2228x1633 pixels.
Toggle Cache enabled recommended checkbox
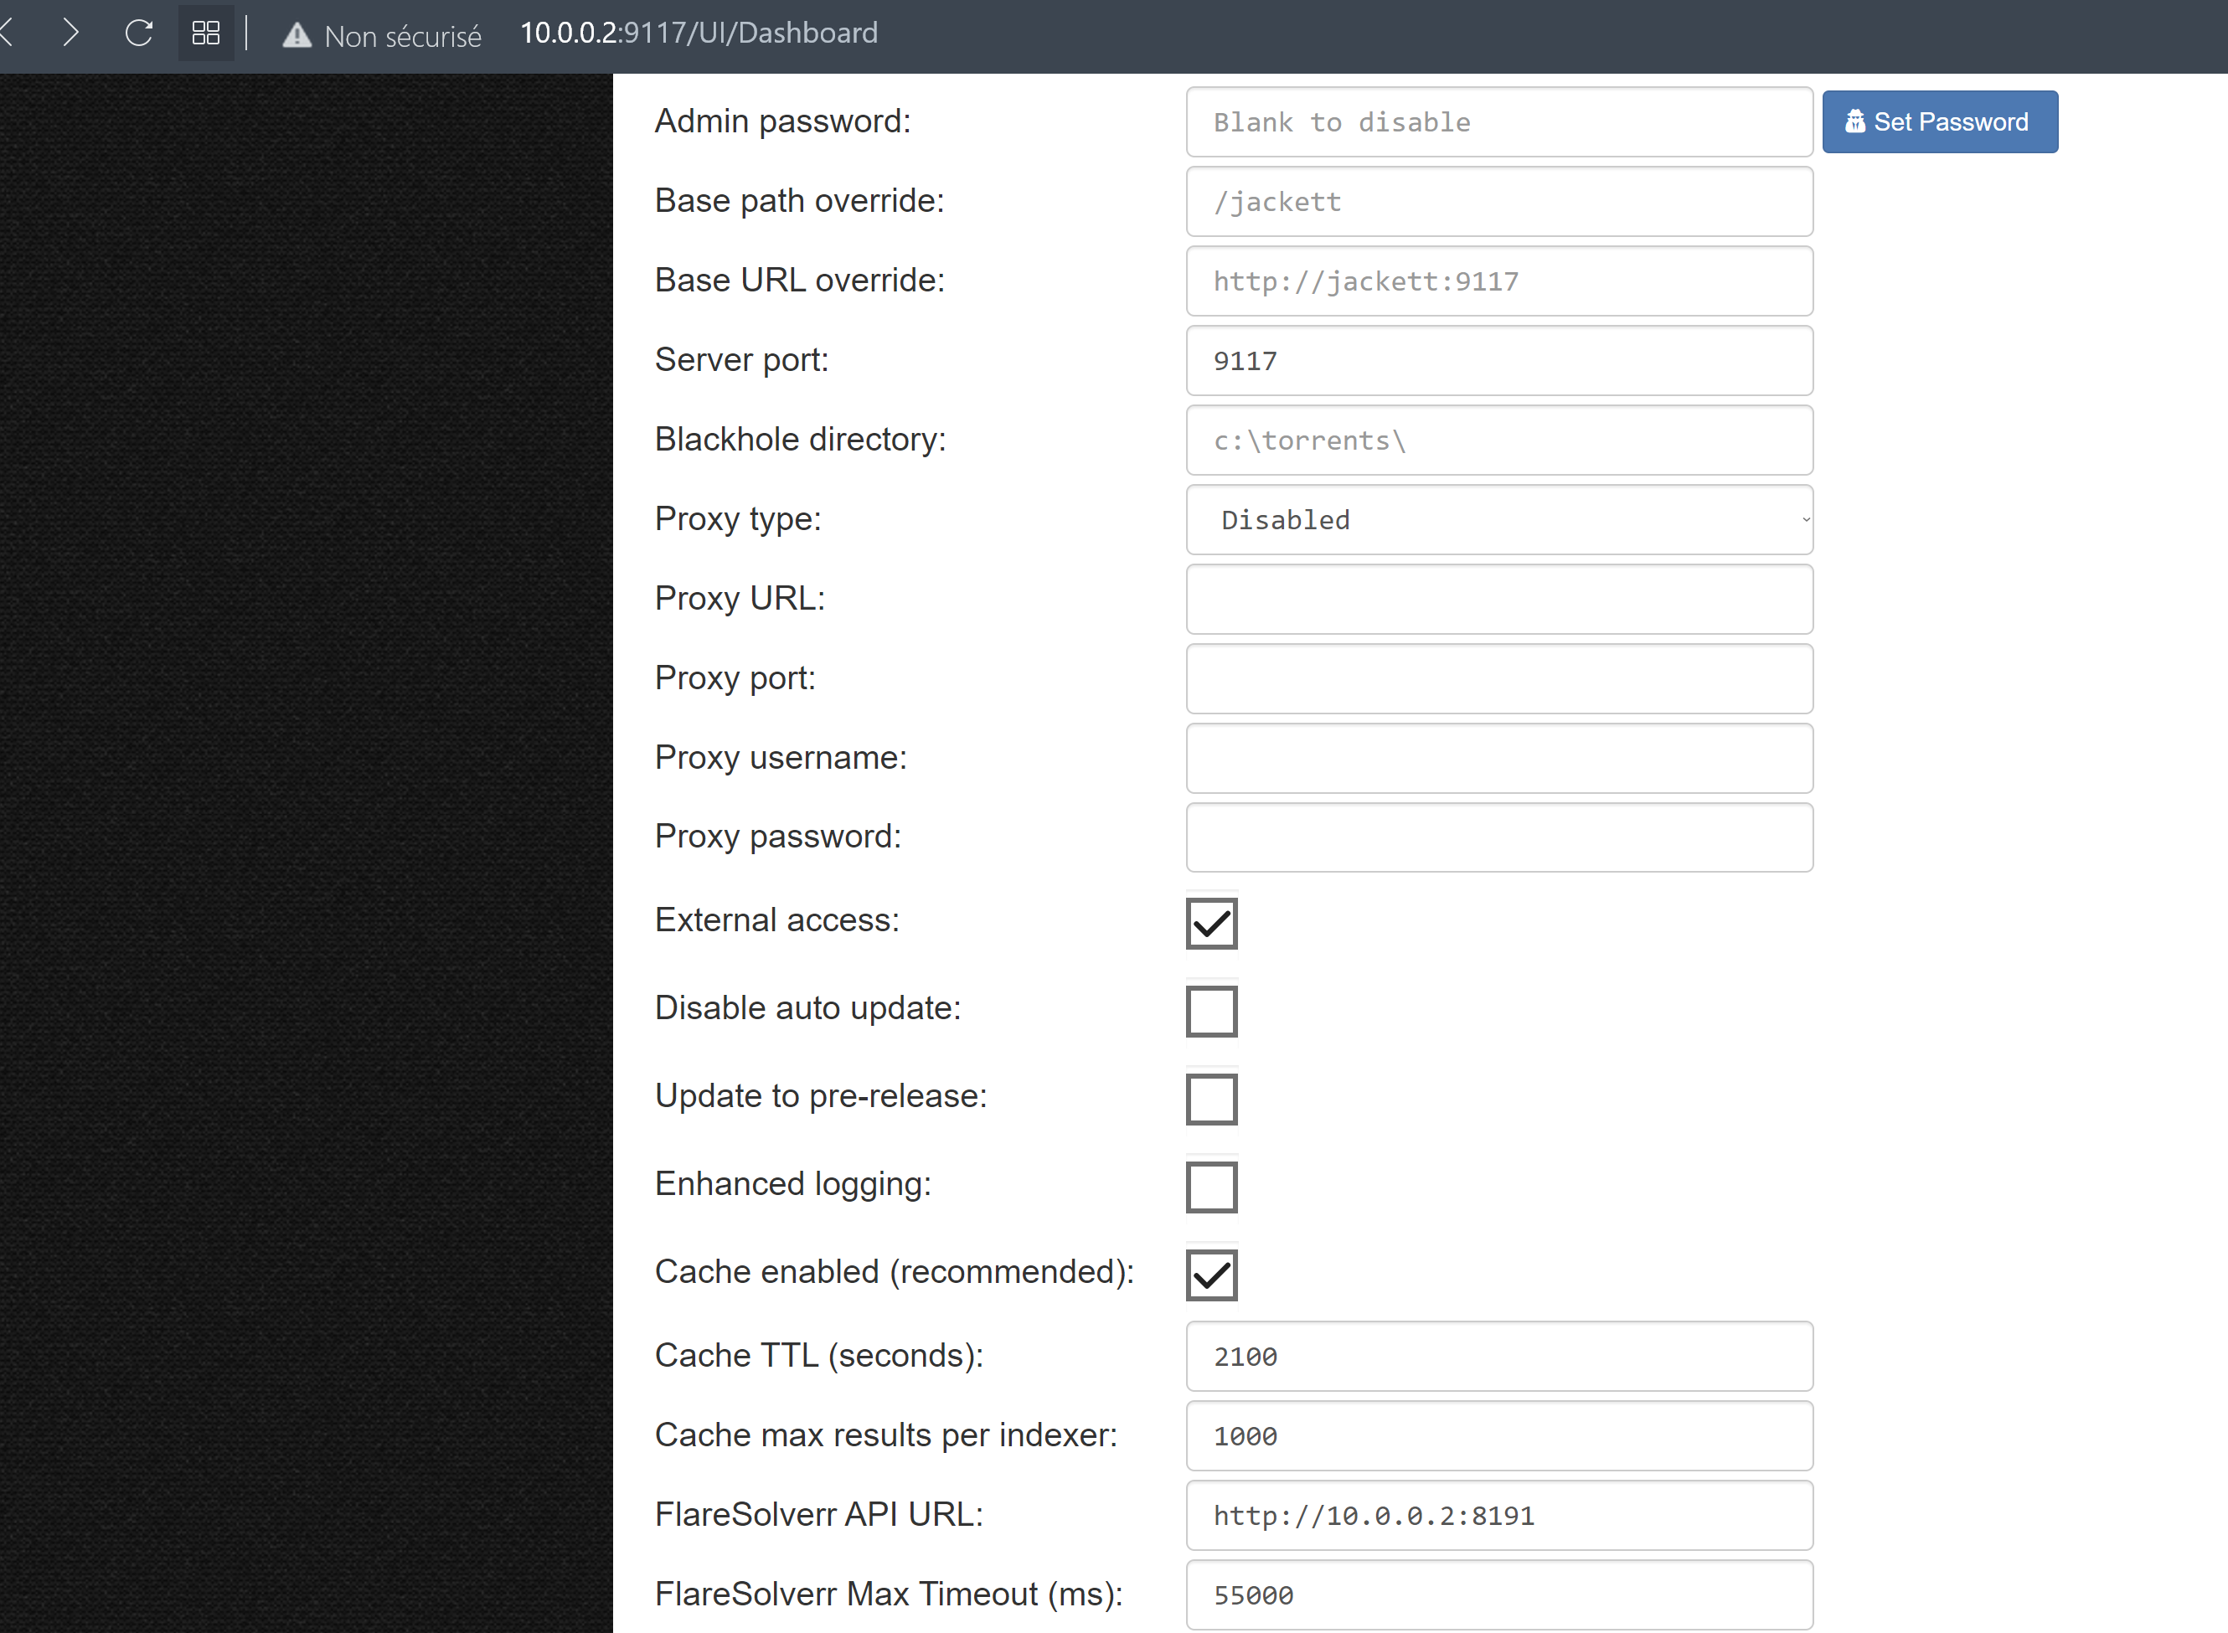coord(1211,1275)
